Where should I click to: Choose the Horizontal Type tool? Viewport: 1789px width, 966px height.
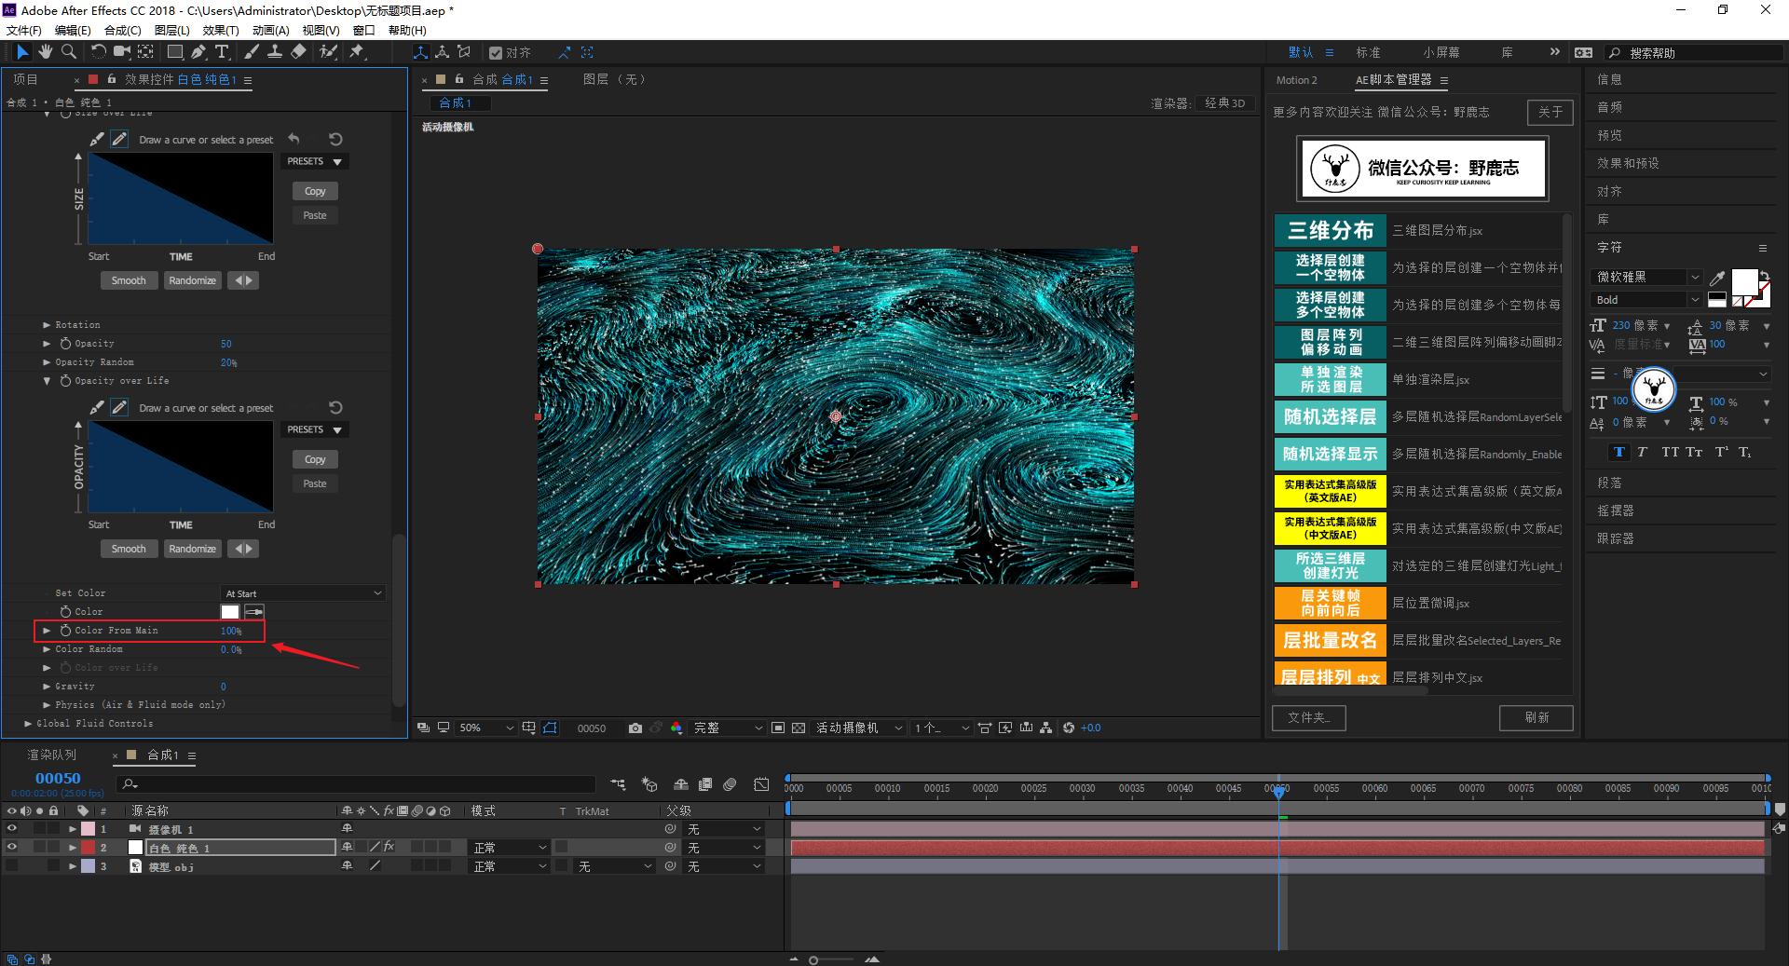(222, 52)
